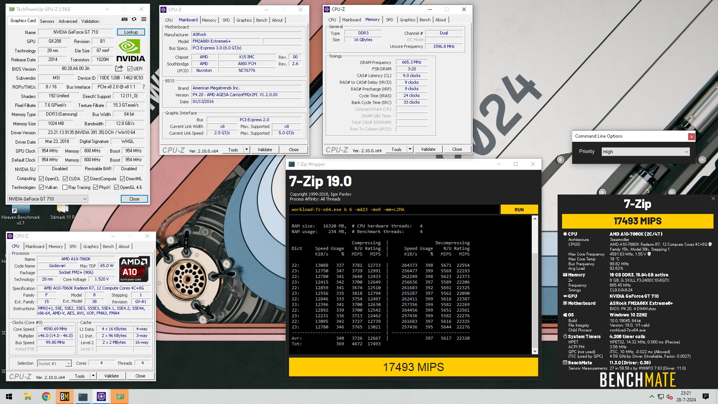Open the 3dmark 11 desktop shortcut

click(x=62, y=212)
